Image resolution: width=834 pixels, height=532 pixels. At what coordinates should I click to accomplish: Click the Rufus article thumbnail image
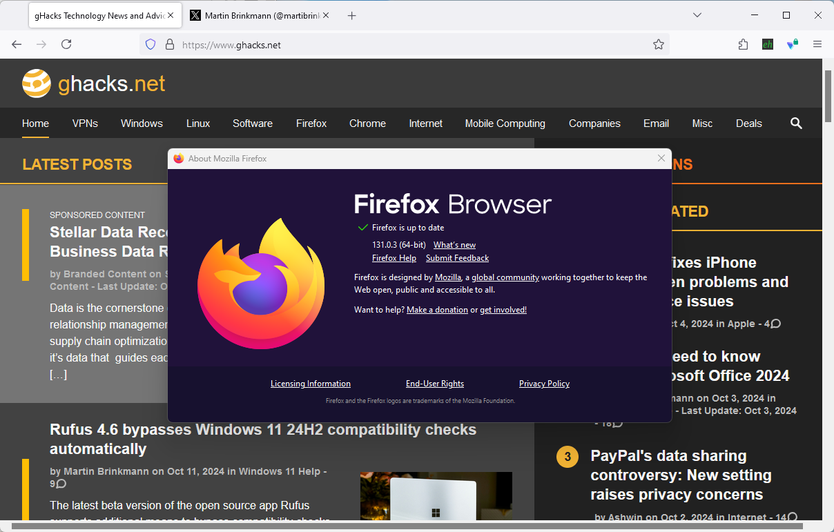click(x=436, y=496)
